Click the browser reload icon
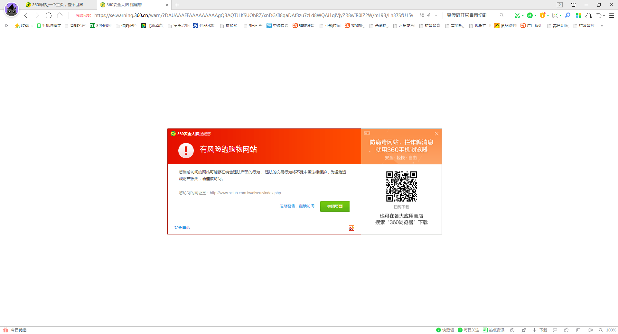This screenshot has width=618, height=334. coord(49,15)
